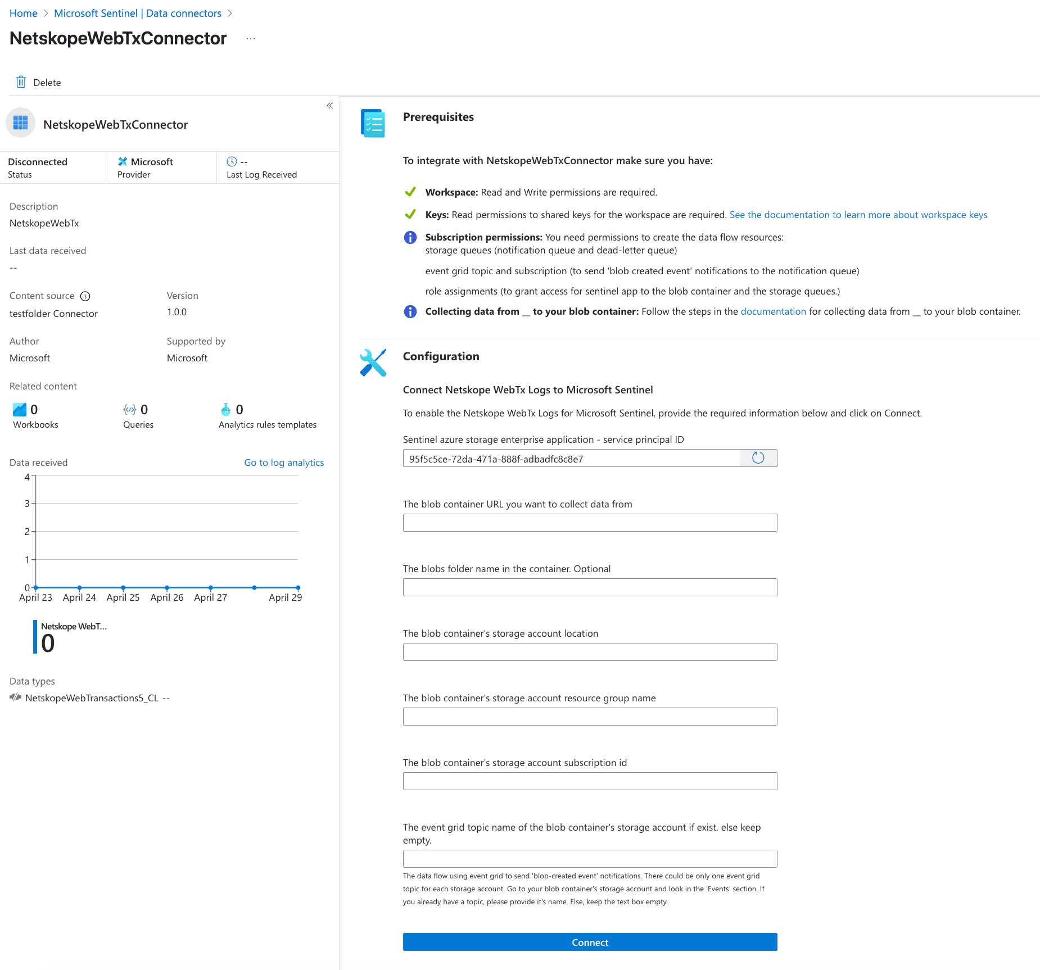The width and height of the screenshot is (1040, 970).
Task: Open Microsoft Sentinel | Data connectors breadcrumb
Action: (138, 13)
